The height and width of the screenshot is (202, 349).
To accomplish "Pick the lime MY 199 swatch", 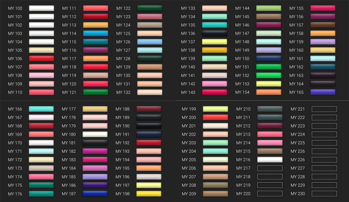I will click(x=215, y=109).
